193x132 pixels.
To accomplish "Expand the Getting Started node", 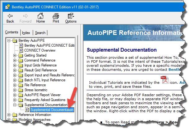I will [15, 55].
